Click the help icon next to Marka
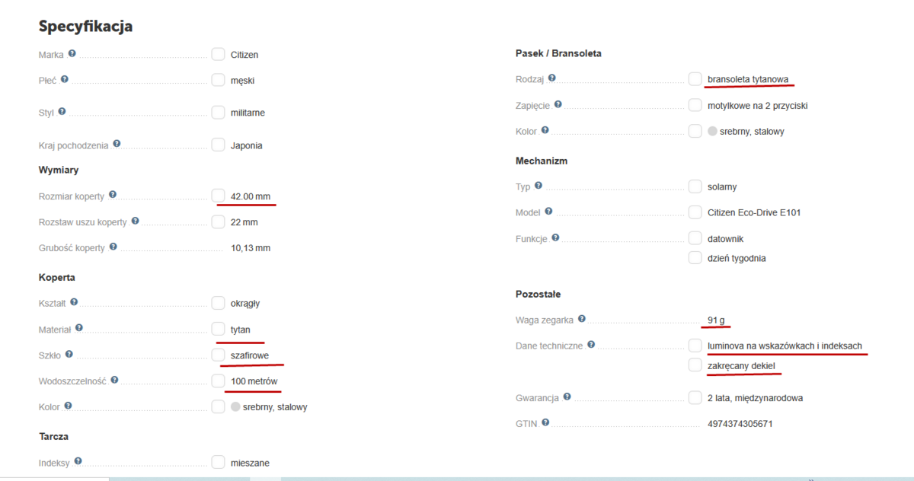 tap(72, 54)
